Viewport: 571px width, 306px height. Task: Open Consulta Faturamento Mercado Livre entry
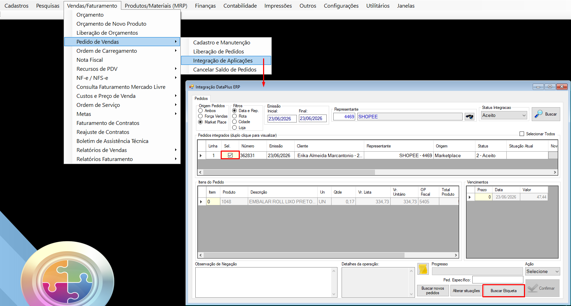122,87
